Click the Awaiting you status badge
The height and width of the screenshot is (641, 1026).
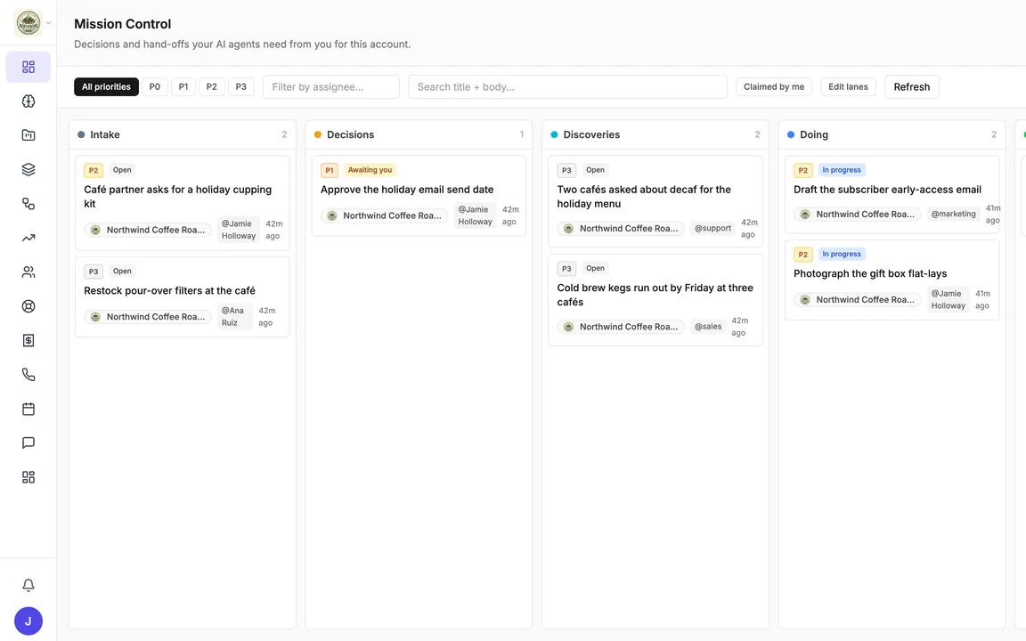pyautogui.click(x=370, y=170)
